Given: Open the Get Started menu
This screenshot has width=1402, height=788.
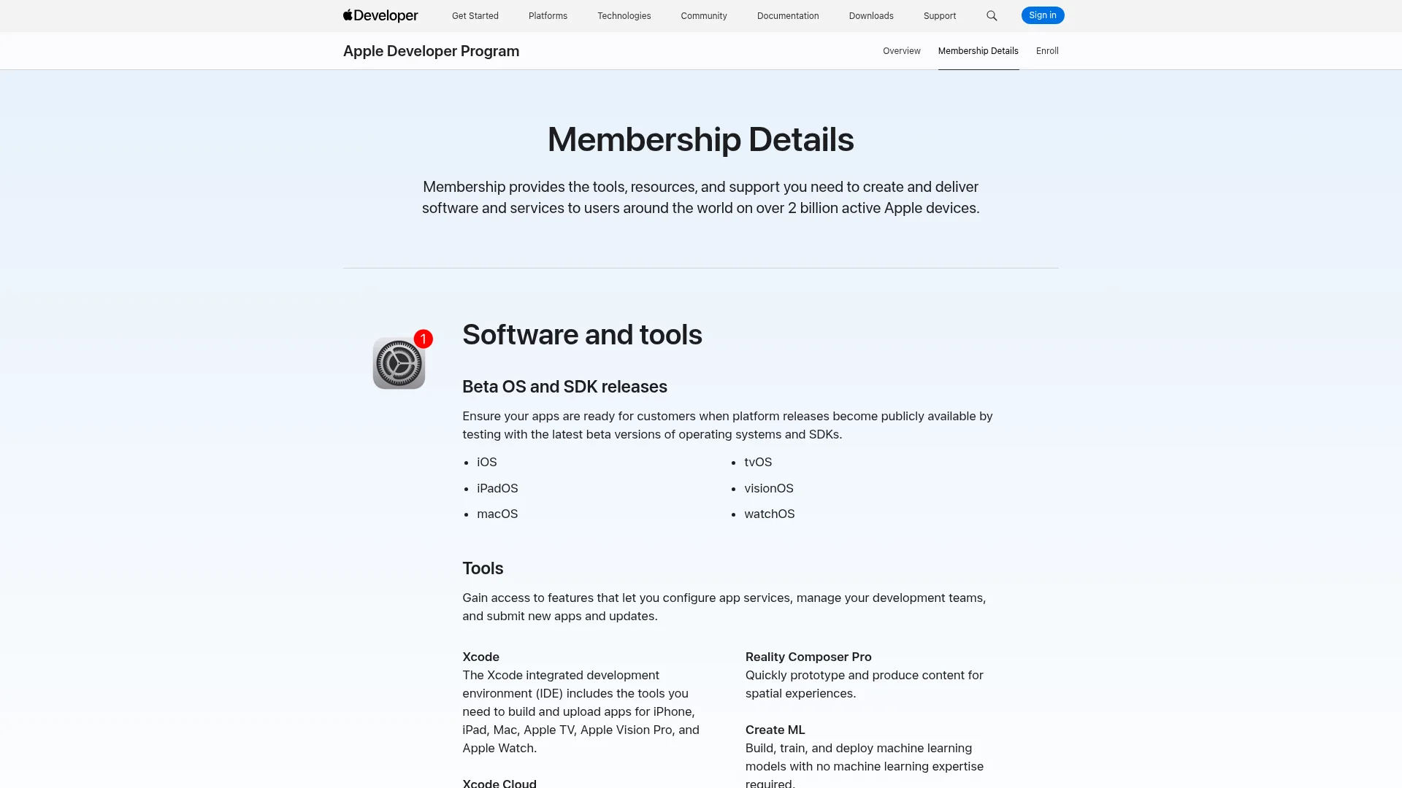Looking at the screenshot, I should point(475,15).
